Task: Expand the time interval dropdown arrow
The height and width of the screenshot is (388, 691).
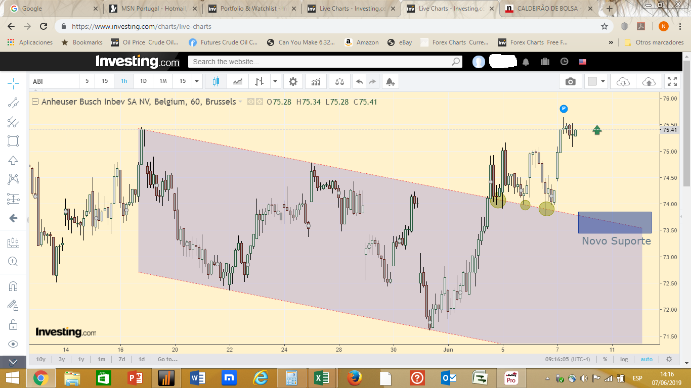Action: tap(197, 81)
